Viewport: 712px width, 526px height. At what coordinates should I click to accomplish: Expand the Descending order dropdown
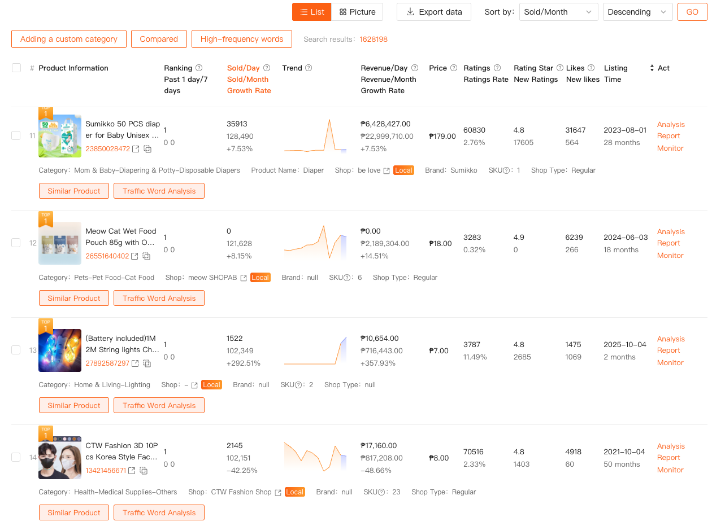click(x=637, y=12)
